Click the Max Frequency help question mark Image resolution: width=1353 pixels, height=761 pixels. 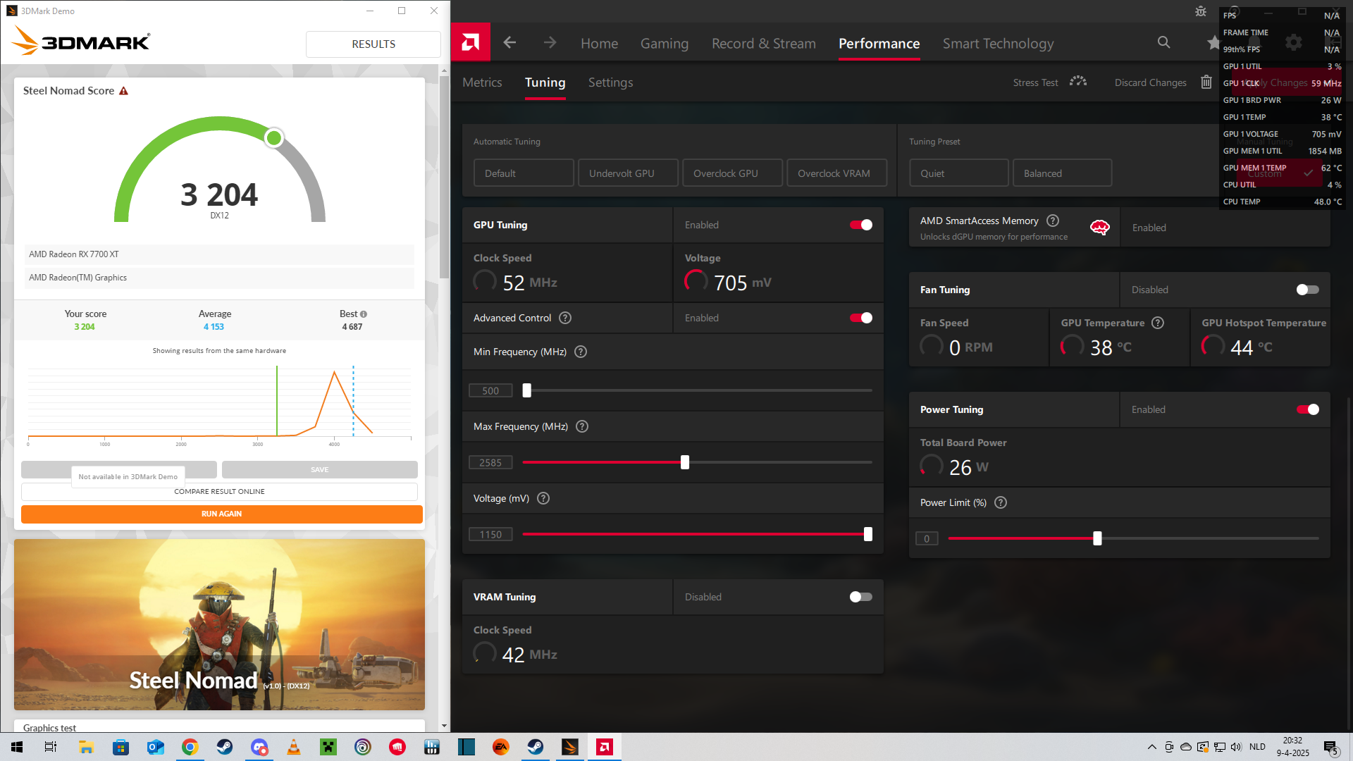pyautogui.click(x=582, y=426)
